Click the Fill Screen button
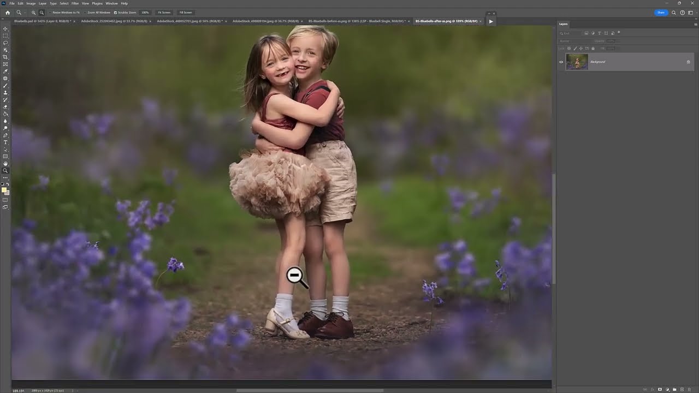 [x=186, y=12]
